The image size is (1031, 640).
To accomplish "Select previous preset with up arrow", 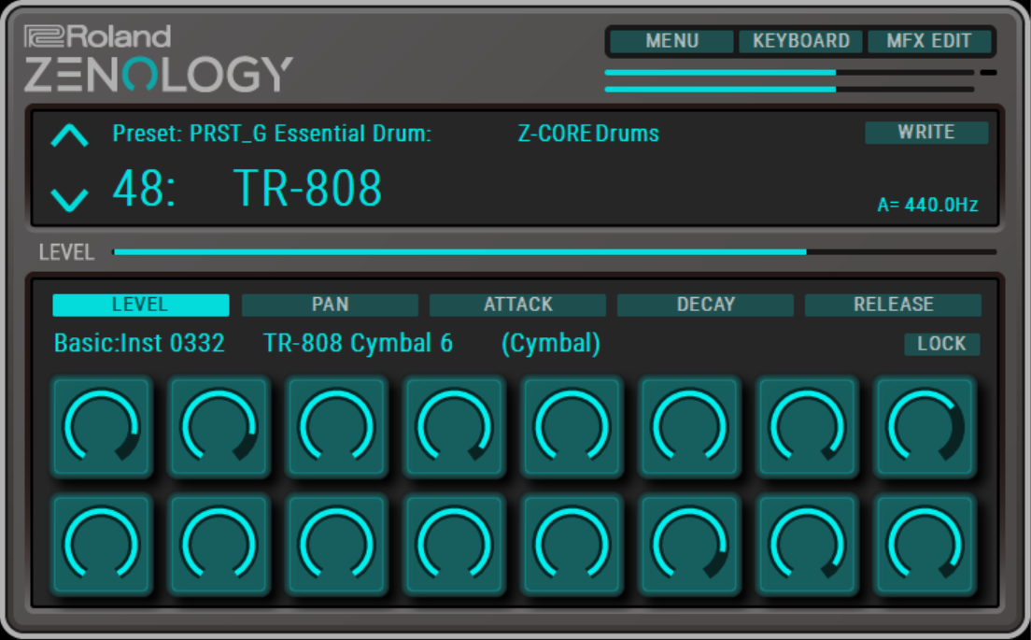I will point(70,135).
